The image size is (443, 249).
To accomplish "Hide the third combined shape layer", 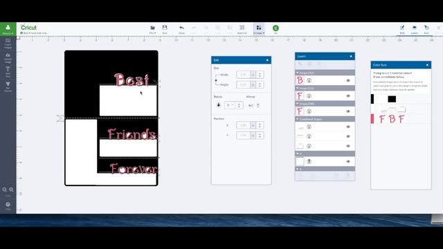I will (x=348, y=146).
